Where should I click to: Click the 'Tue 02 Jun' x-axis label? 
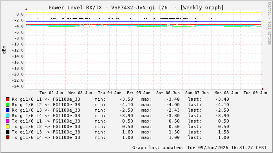[51, 93]
